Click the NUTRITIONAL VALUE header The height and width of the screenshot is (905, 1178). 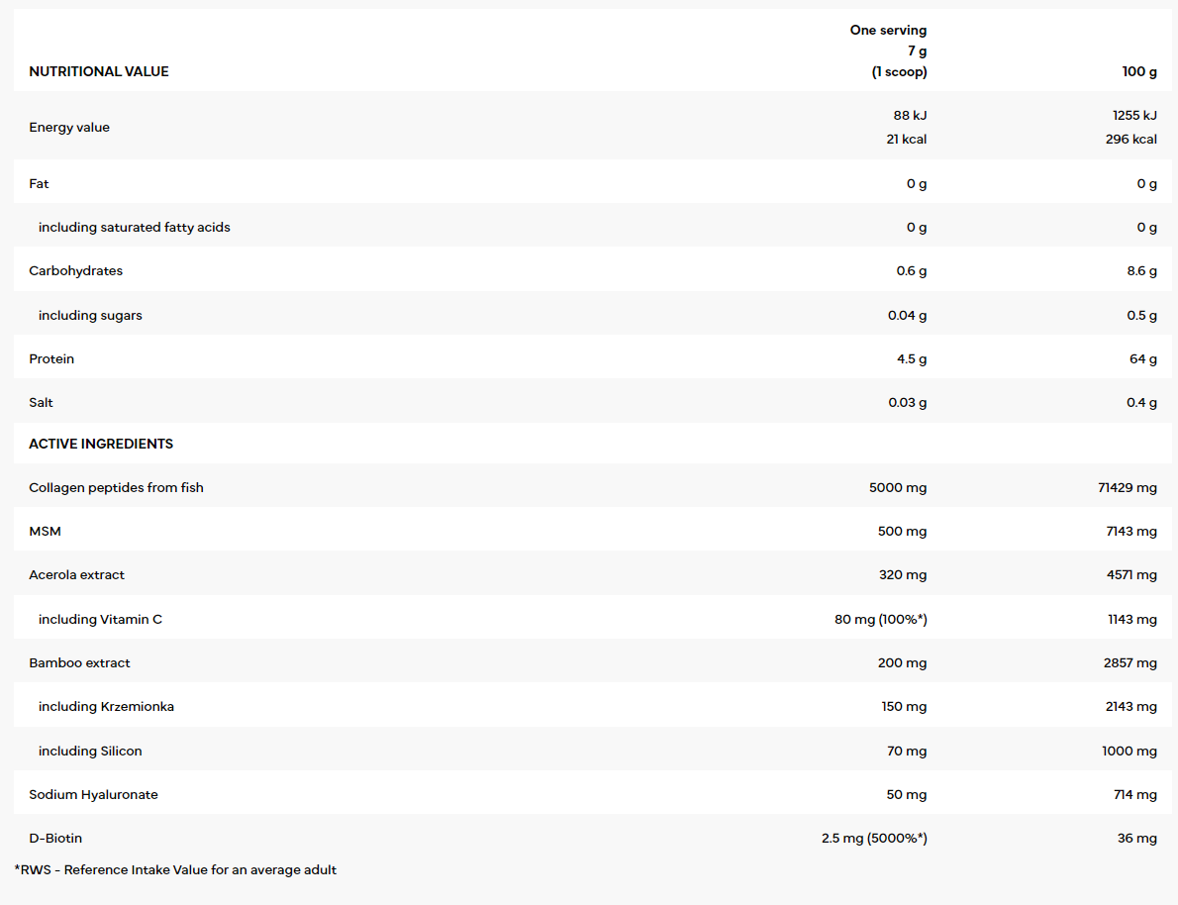[99, 71]
